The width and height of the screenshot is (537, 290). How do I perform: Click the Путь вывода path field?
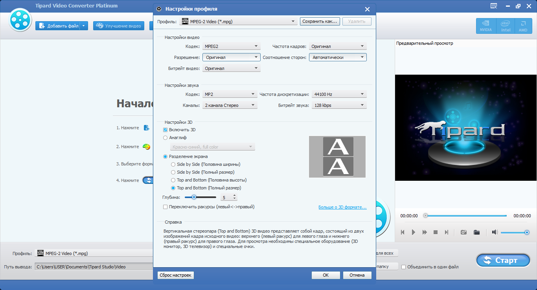click(94, 267)
